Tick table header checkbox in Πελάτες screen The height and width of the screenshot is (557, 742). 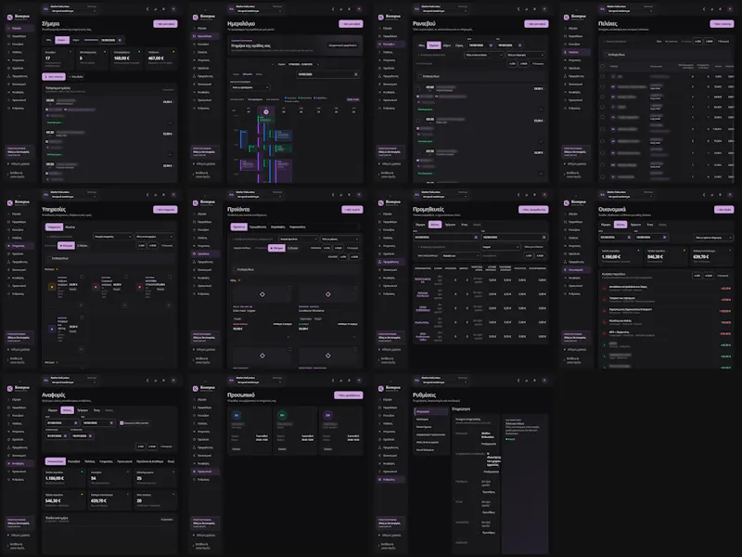pos(602,66)
